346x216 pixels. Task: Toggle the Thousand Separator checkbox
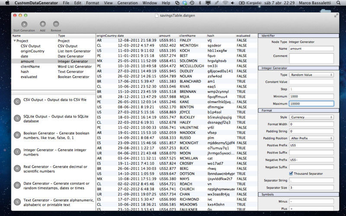(x=291, y=174)
